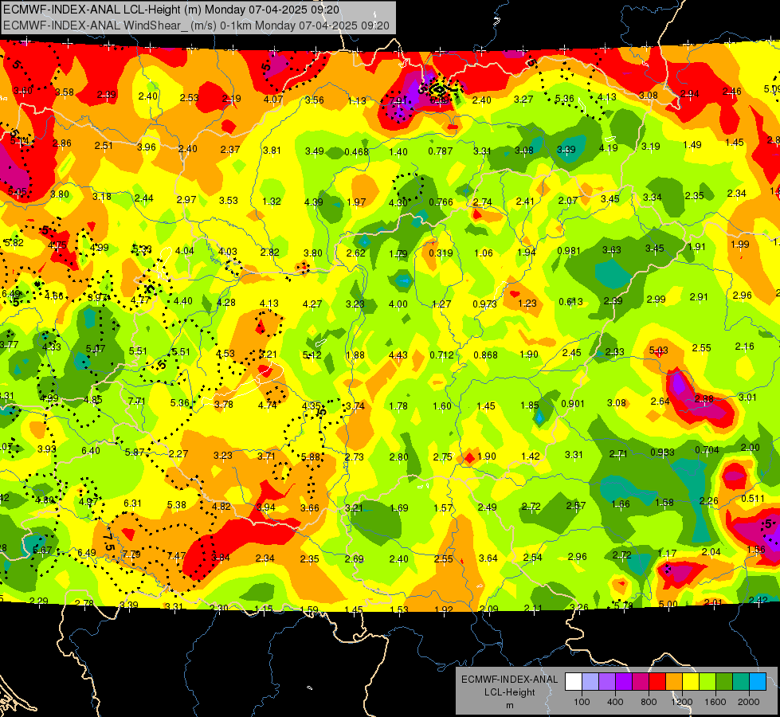Click the wind shear value 0.712
This screenshot has height=717, width=780.
441,355
